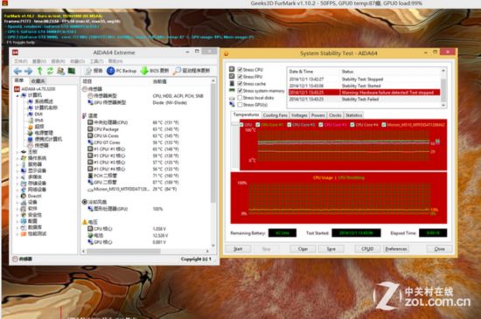
Task: Click the BIOS 更新 toolbar button
Action: (x=155, y=71)
